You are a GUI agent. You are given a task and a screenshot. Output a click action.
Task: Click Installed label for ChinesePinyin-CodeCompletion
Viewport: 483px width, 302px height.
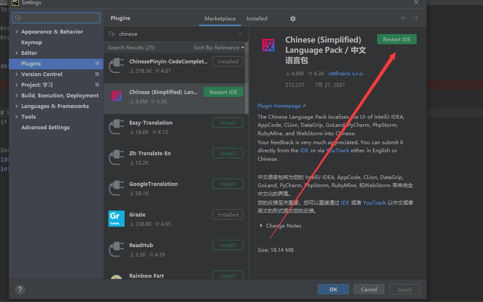click(x=227, y=61)
